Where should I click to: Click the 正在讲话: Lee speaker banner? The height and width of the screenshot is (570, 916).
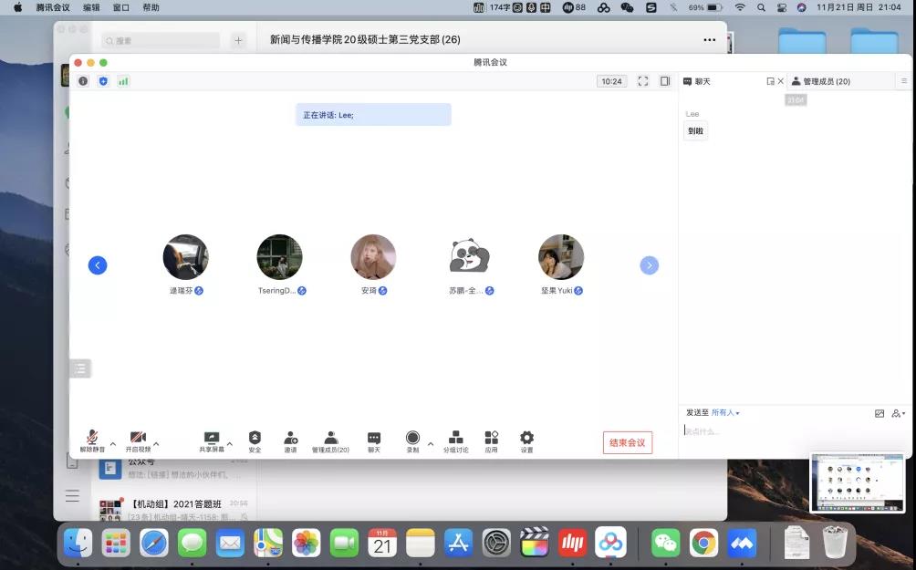point(373,115)
